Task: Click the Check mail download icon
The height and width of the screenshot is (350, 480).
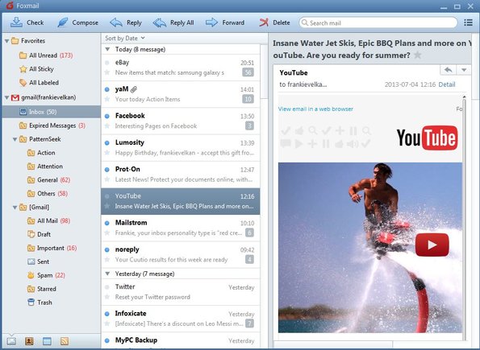Action: coord(16,23)
